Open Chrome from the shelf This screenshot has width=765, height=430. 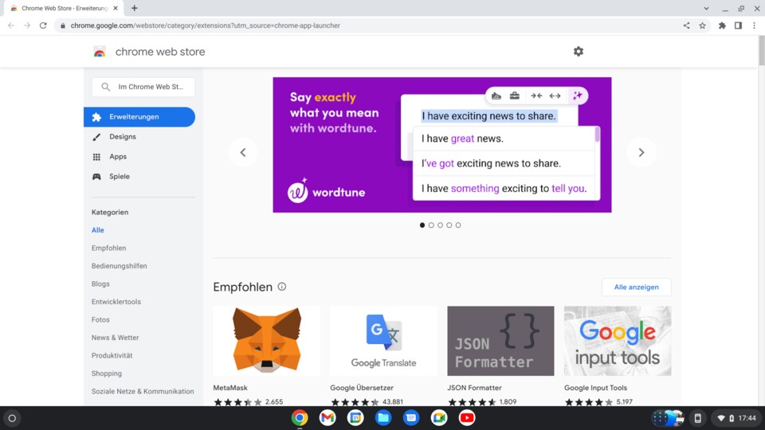(300, 418)
